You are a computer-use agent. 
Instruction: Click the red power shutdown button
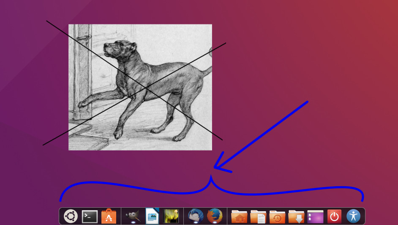pyautogui.click(x=334, y=217)
